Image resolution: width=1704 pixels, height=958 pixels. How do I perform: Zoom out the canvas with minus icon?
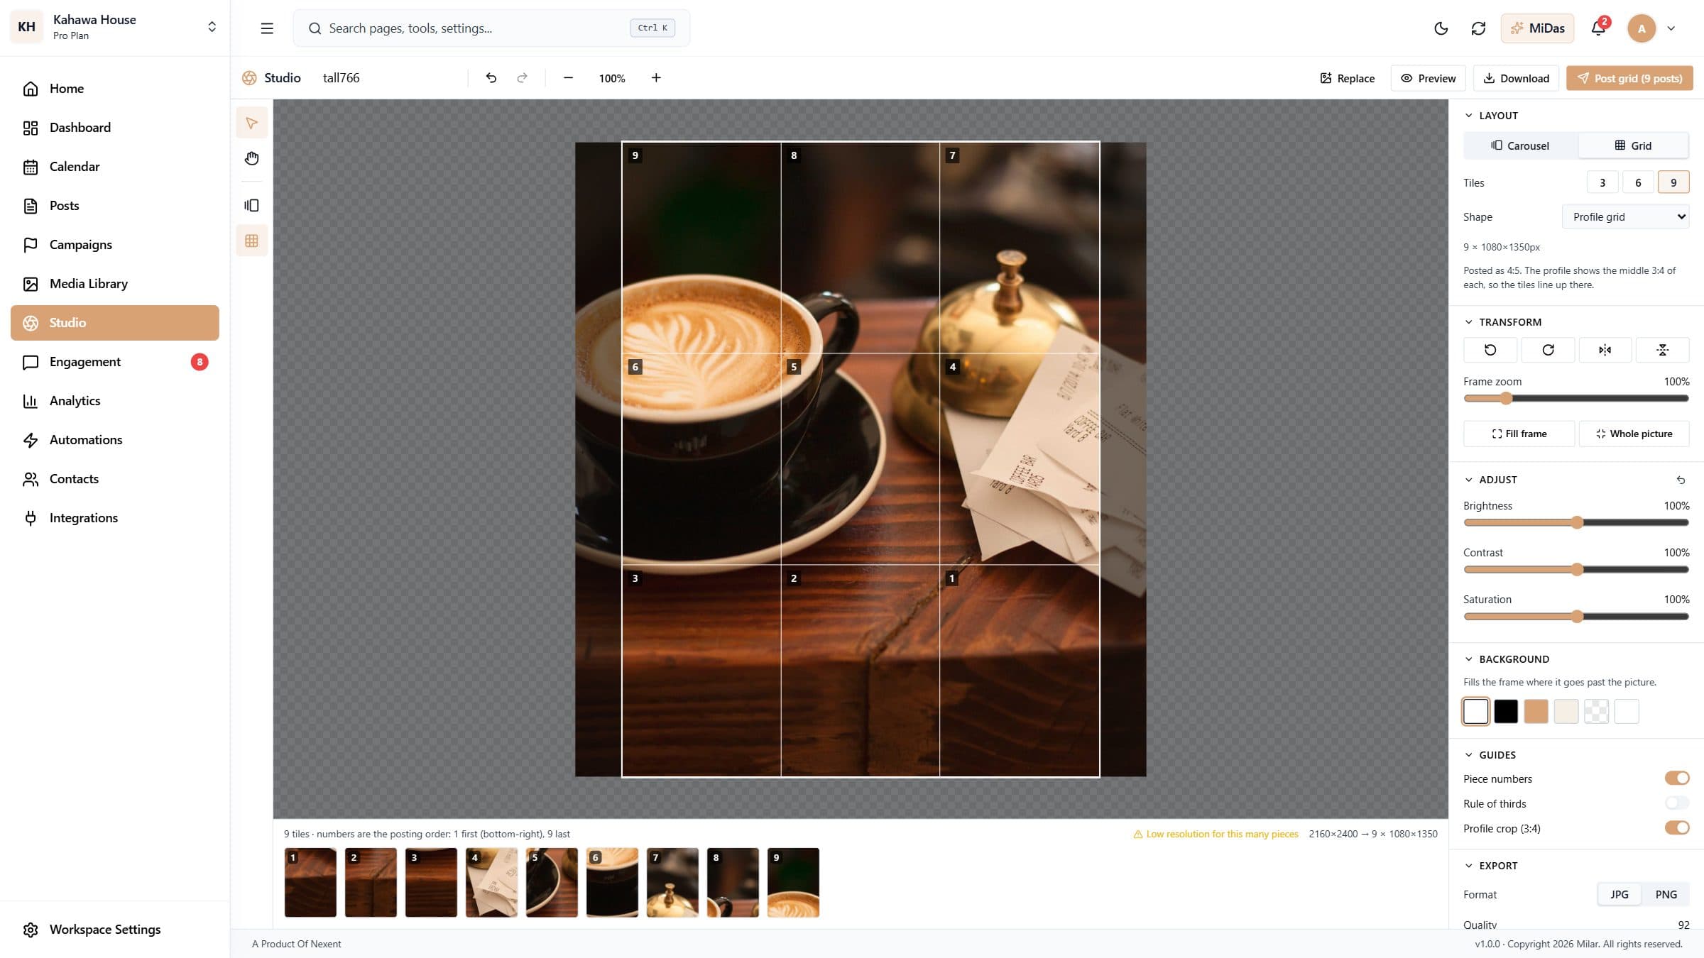pyautogui.click(x=568, y=78)
